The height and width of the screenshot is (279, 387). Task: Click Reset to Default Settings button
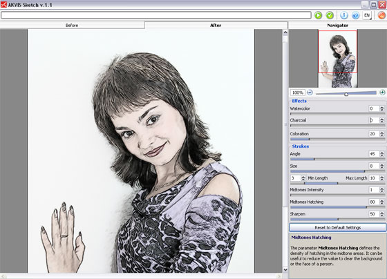pos(338,227)
